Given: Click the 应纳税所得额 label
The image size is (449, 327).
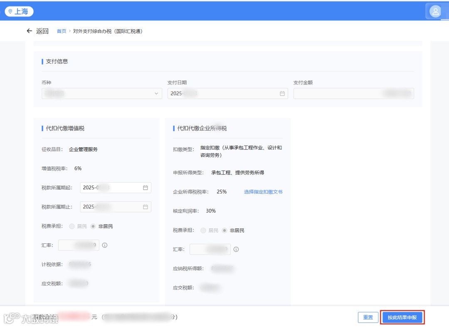Looking at the screenshot, I should [188, 268].
